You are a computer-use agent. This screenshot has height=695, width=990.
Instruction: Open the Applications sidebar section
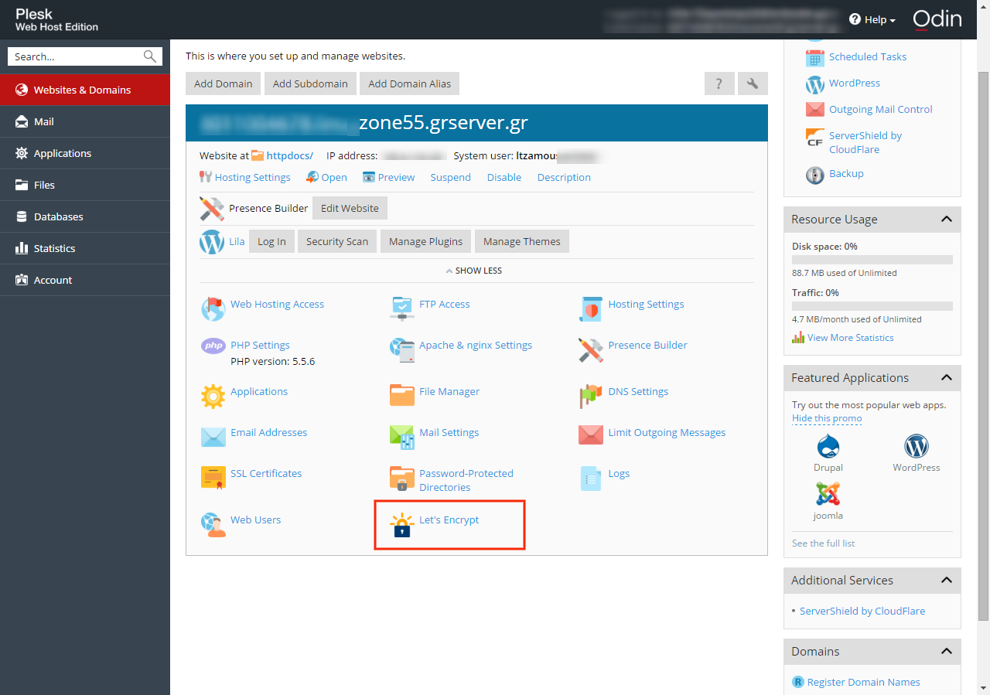85,153
